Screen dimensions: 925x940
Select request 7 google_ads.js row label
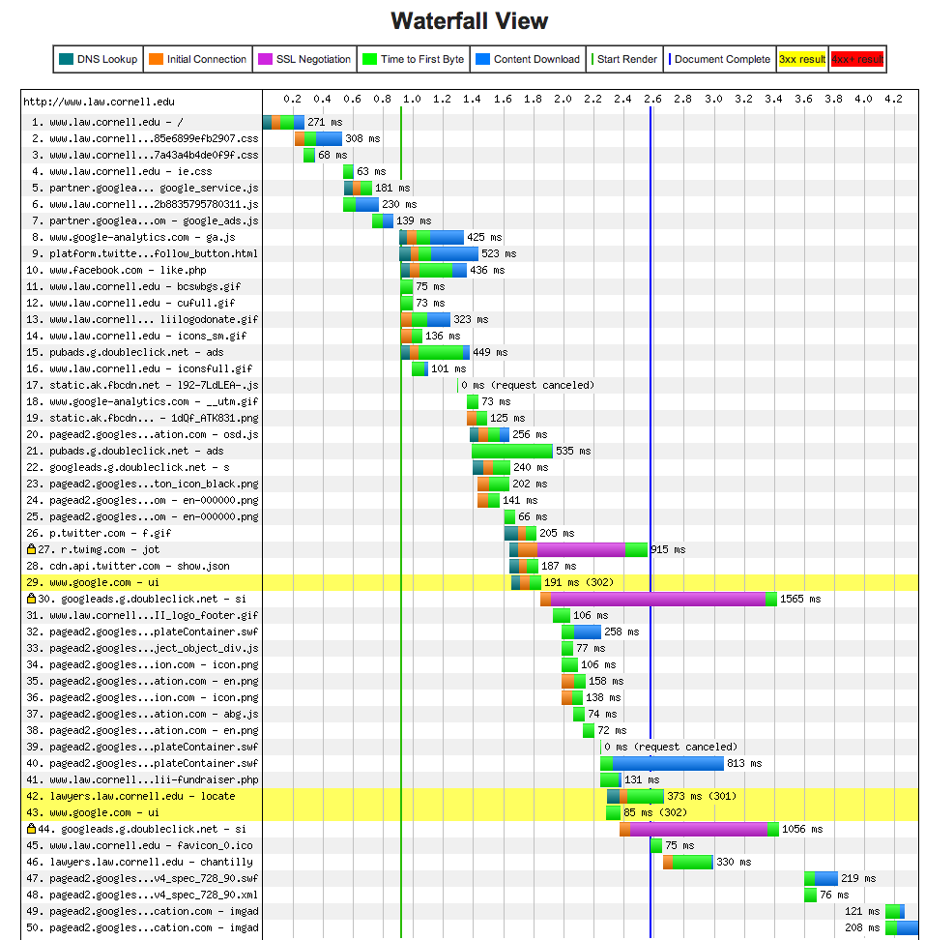tap(145, 220)
